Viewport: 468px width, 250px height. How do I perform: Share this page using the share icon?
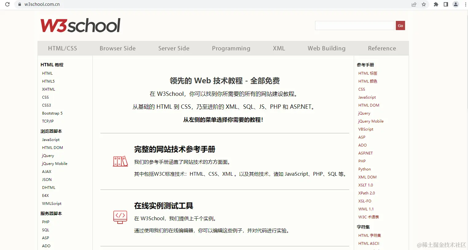[414, 4]
